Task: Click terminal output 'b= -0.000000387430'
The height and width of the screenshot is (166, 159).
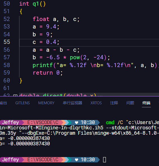Action: [x=25, y=144]
